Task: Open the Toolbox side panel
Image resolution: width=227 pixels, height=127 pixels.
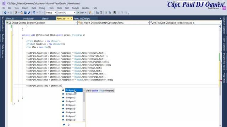Action: (2, 38)
